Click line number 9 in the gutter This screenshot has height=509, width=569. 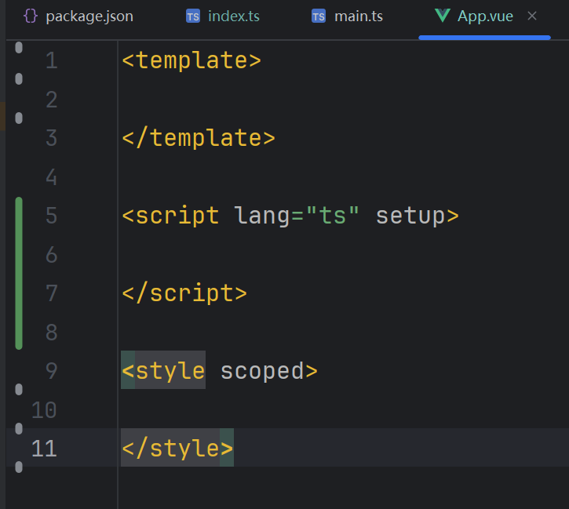pos(52,371)
